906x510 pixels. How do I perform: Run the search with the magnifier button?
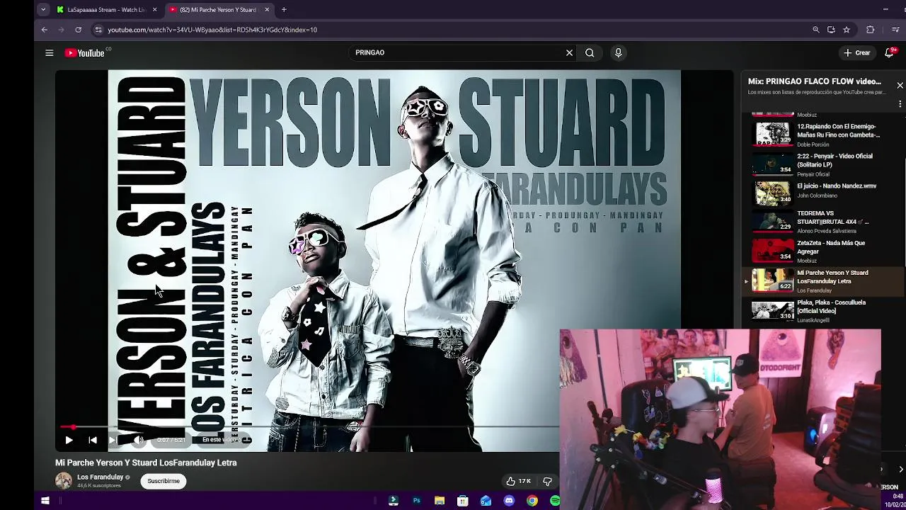click(x=590, y=52)
